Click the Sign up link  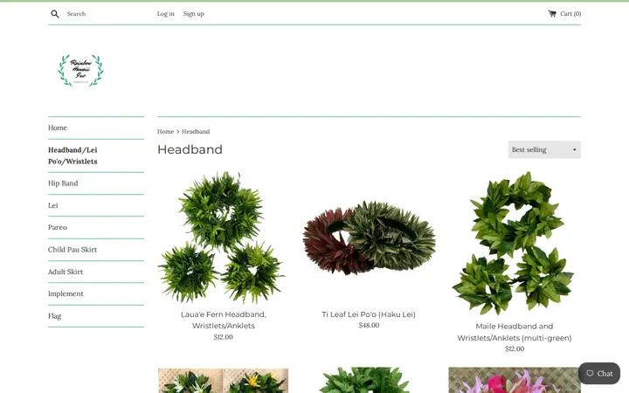pyautogui.click(x=194, y=14)
